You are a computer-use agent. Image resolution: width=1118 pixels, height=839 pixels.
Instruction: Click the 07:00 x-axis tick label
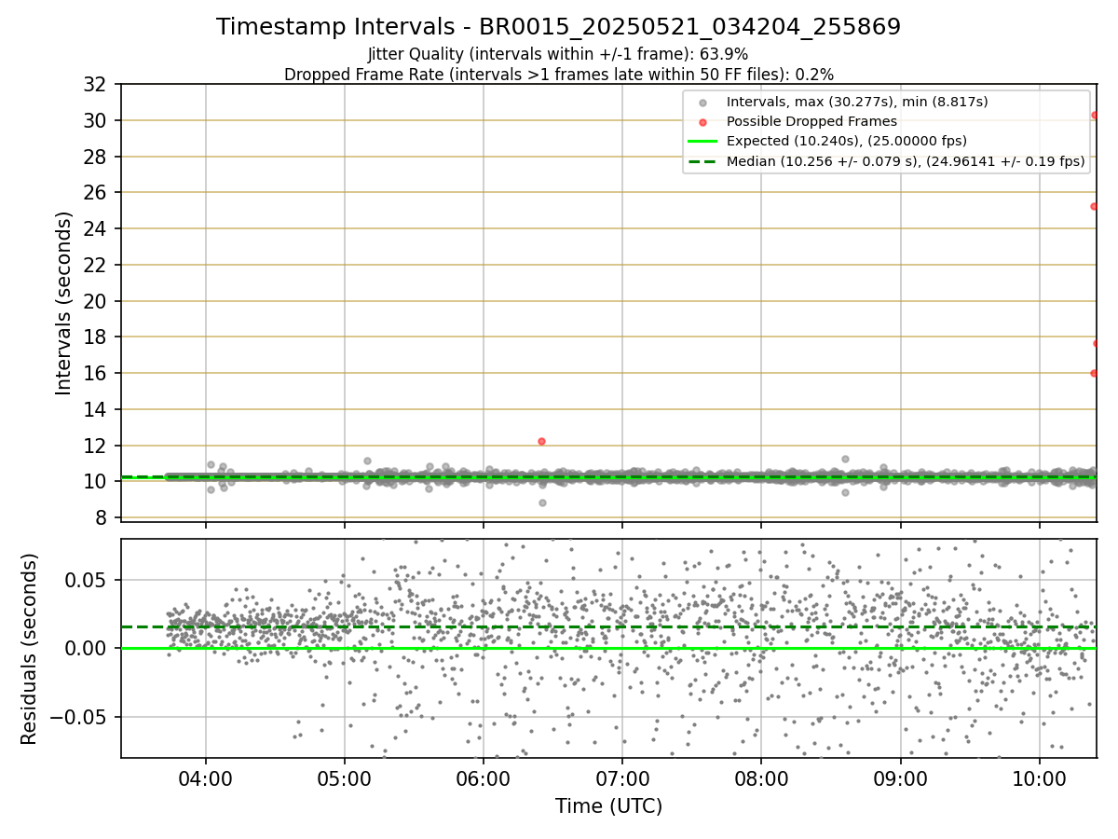(622, 778)
